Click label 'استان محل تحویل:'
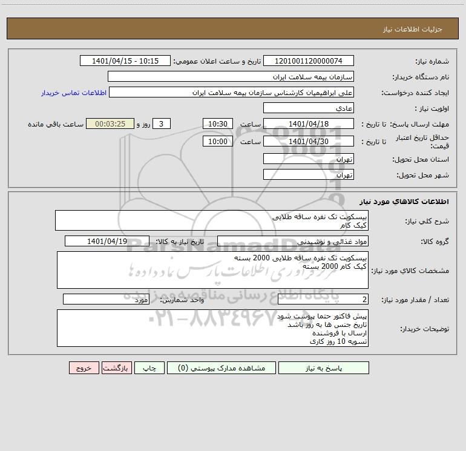The height and width of the screenshot is (451, 466). click(421, 159)
